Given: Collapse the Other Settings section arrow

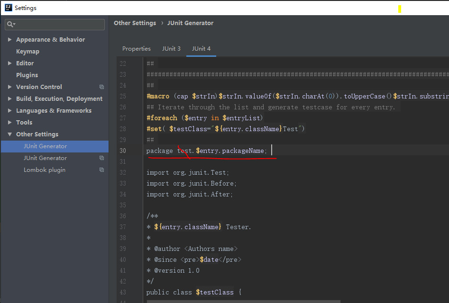Looking at the screenshot, I should point(10,134).
